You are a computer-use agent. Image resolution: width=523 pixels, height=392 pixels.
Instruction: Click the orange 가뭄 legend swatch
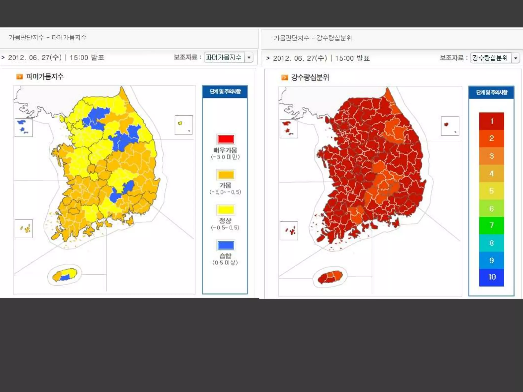tap(225, 175)
